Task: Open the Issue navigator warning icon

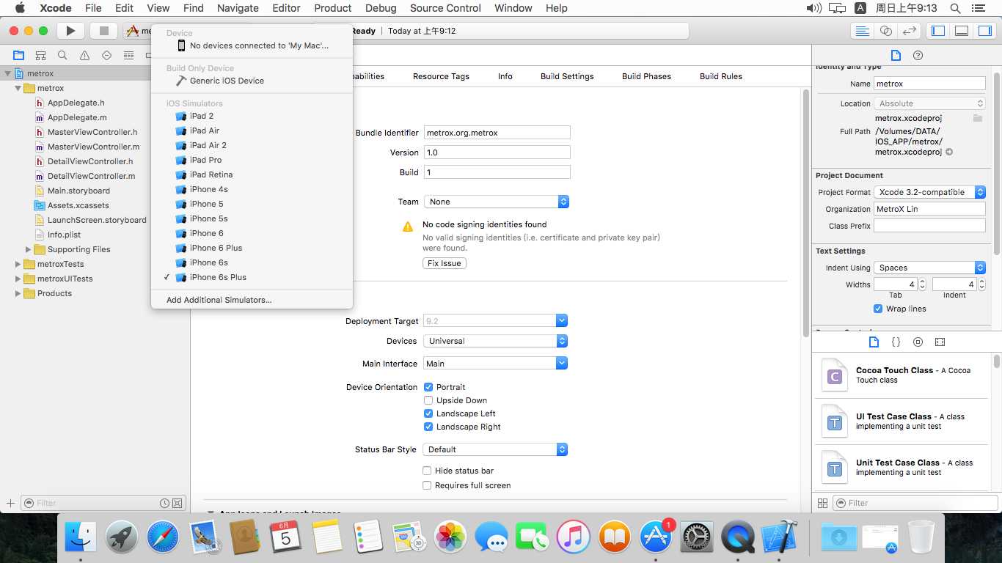Action: click(84, 55)
